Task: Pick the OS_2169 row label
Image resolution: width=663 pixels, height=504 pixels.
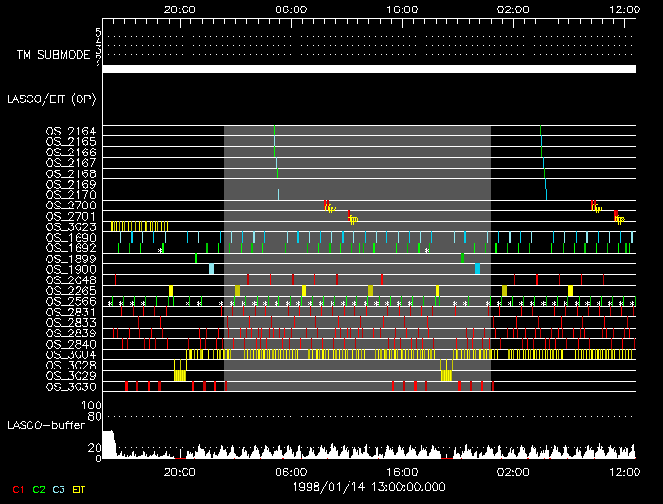Action: click(x=71, y=185)
